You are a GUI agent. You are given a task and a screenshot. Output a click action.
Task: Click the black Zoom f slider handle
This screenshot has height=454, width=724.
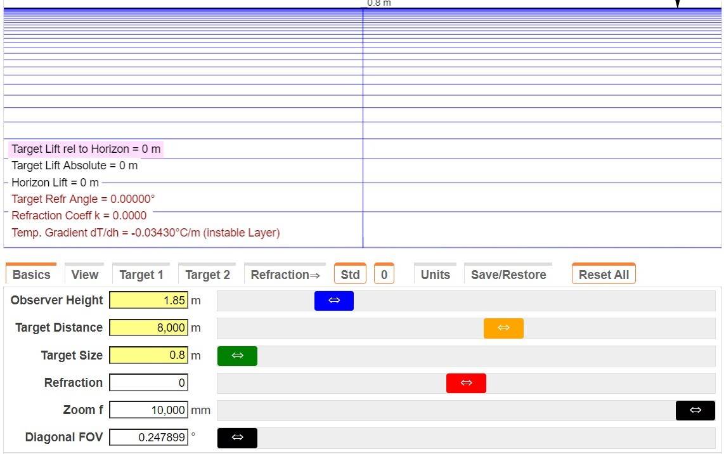(x=695, y=410)
